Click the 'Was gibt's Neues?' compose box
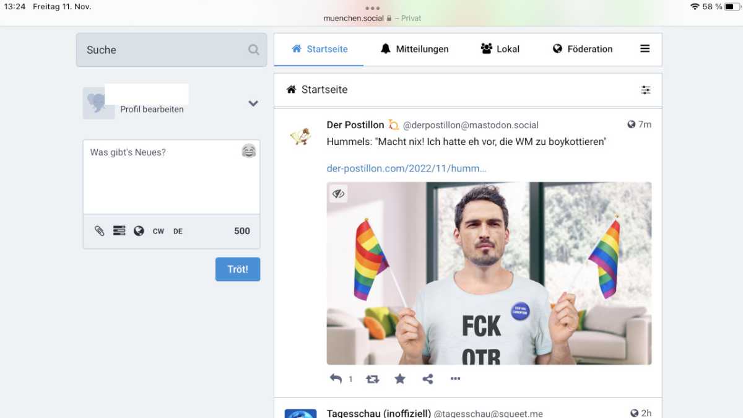This screenshot has height=418, width=743. [x=172, y=176]
